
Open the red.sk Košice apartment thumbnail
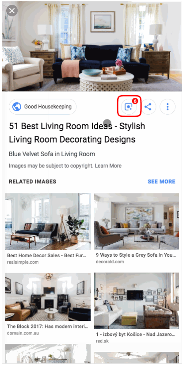tap(137, 301)
